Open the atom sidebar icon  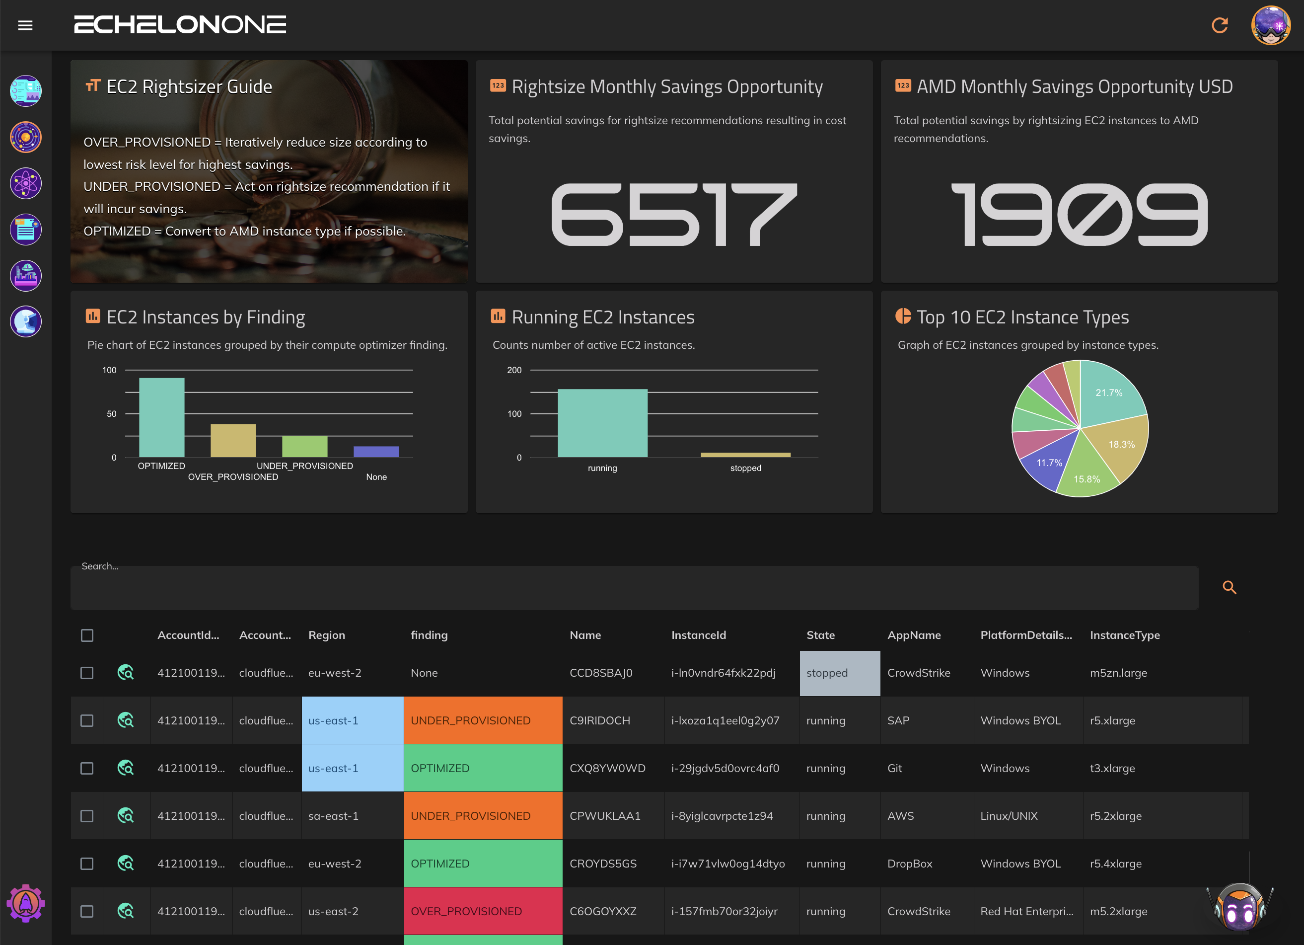26,183
